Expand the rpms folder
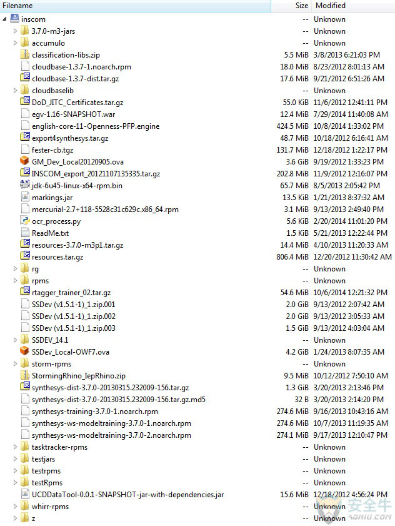 click(x=15, y=280)
